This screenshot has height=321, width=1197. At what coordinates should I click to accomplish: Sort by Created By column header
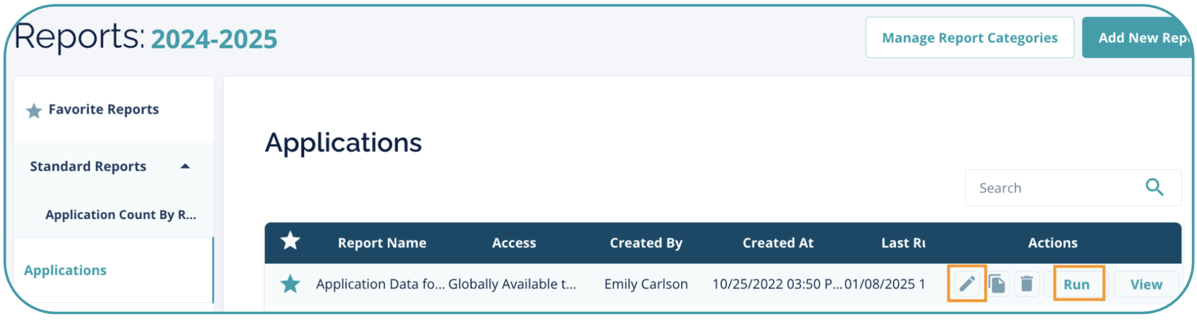click(646, 243)
